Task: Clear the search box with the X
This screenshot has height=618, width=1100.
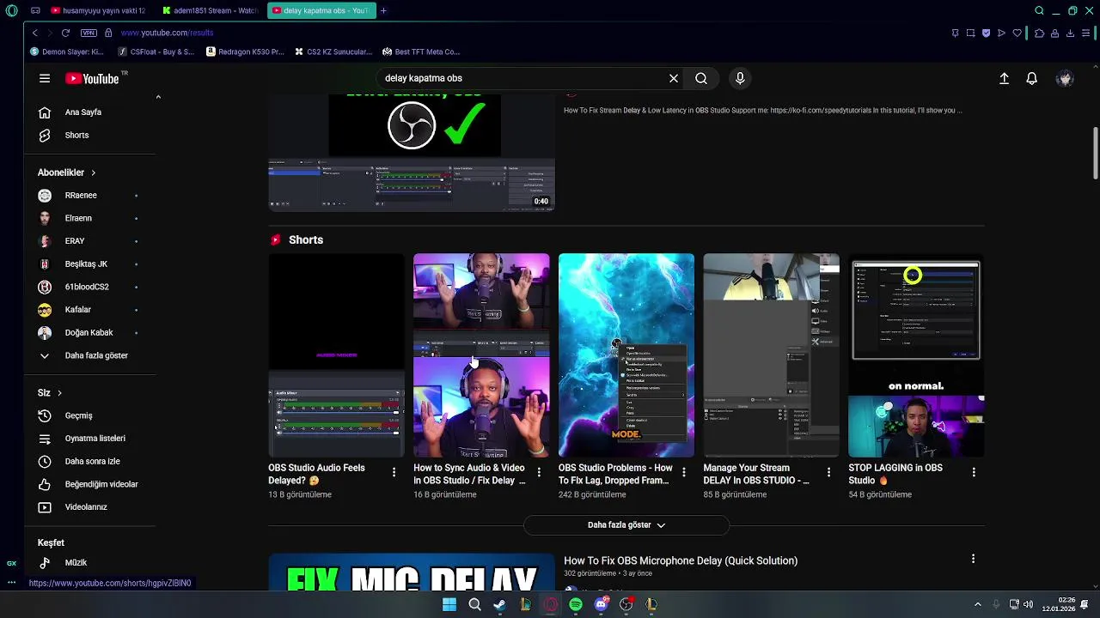Action: click(674, 78)
